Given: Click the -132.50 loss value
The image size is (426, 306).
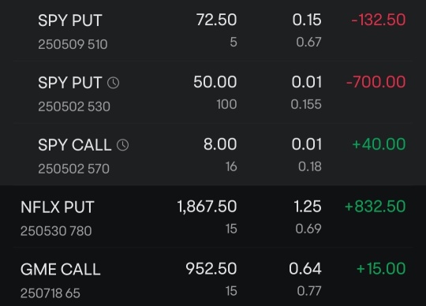Looking at the screenshot, I should click(379, 20).
